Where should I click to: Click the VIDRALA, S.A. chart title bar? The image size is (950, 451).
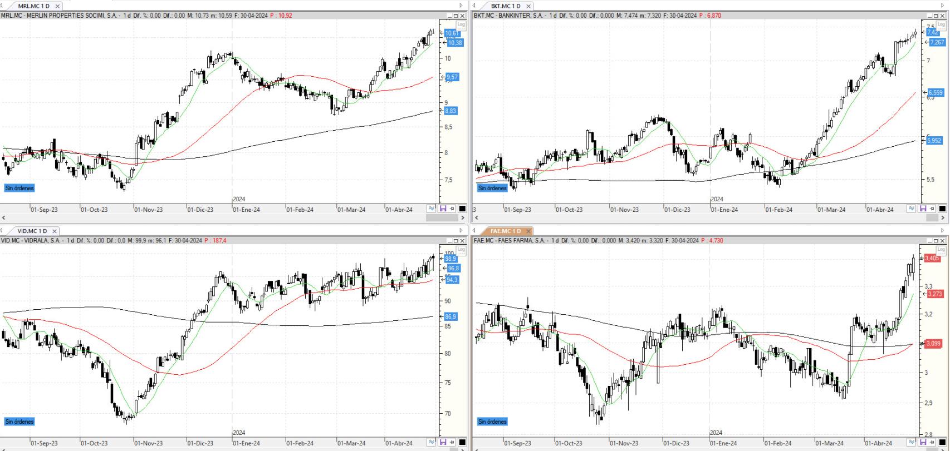[x=234, y=241]
